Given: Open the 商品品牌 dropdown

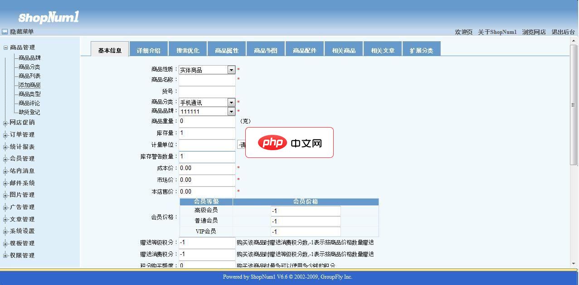Looking at the screenshot, I should [x=231, y=111].
